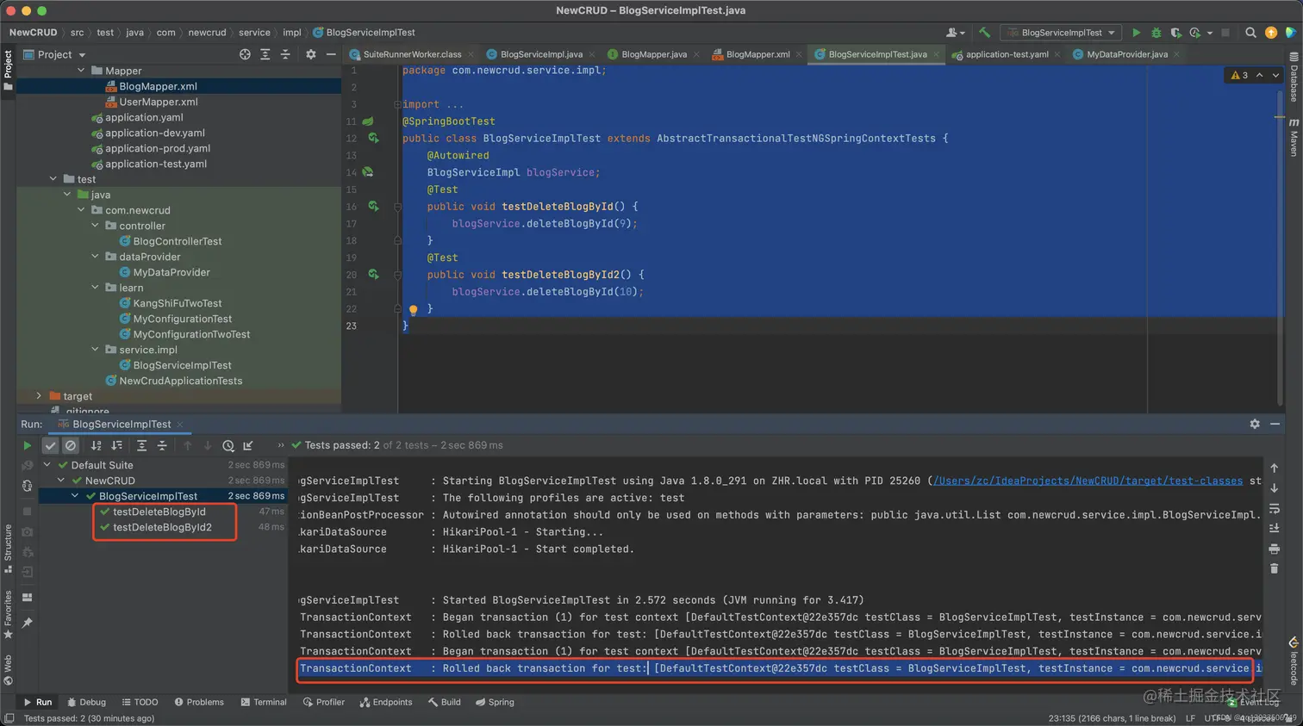Expand the target folder
This screenshot has height=726, width=1303.
[39, 396]
